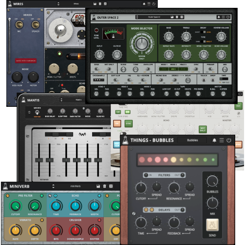Click orange On button in tape plugin
Viewport: 245px width, 245px height.
117,123
